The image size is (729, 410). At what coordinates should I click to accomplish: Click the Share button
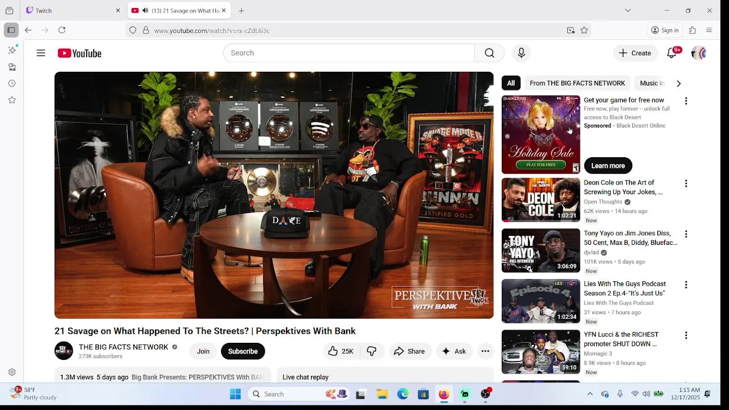tap(409, 351)
